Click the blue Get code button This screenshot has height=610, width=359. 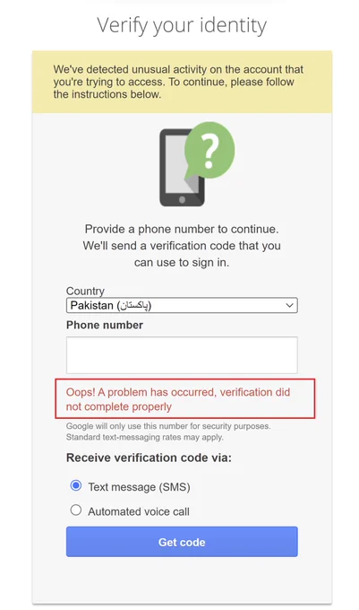[x=182, y=542]
